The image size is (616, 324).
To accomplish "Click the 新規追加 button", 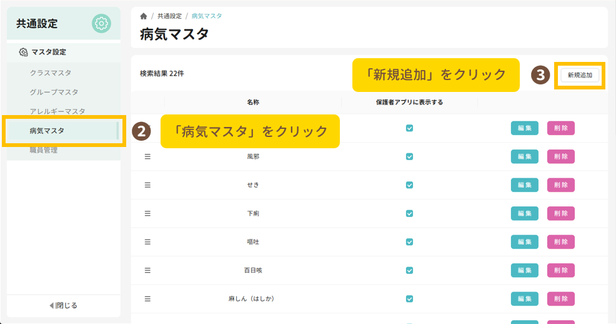I will pos(580,75).
